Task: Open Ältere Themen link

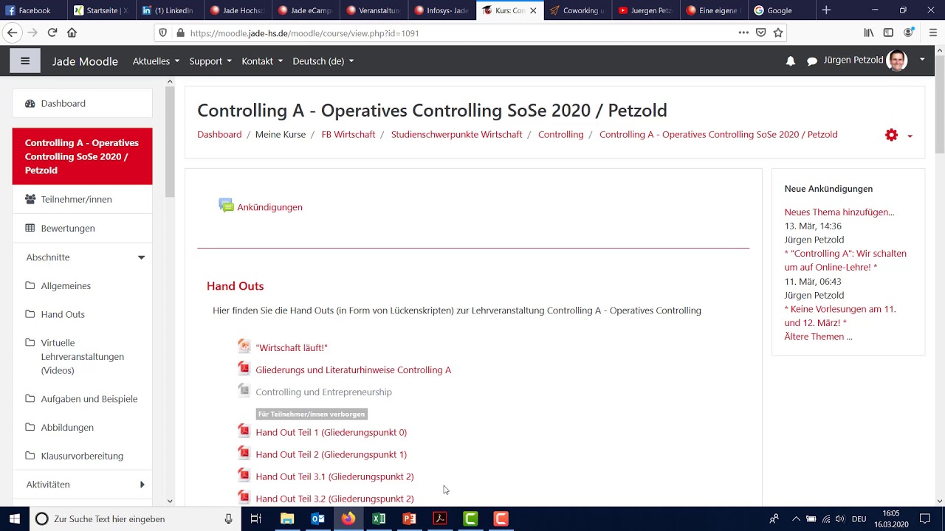Action: pos(818,336)
